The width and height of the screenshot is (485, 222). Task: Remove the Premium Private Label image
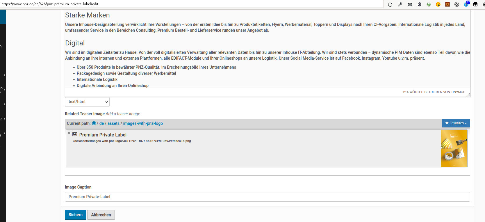pos(69,133)
